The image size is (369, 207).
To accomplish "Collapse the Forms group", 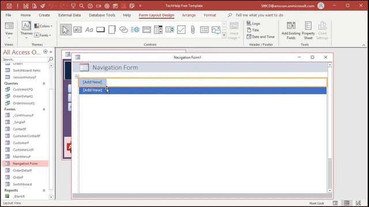I will [x=44, y=109].
